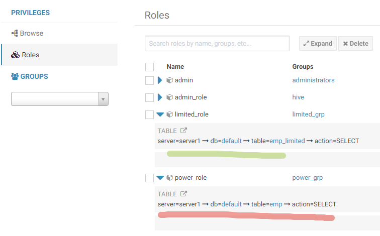Image resolution: width=380 pixels, height=236 pixels.
Task: Toggle the select-all checkbox in header
Action: click(149, 67)
